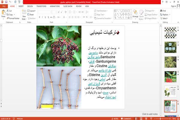Click the Copy button
The height and width of the screenshot is (120, 180).
[10, 15]
